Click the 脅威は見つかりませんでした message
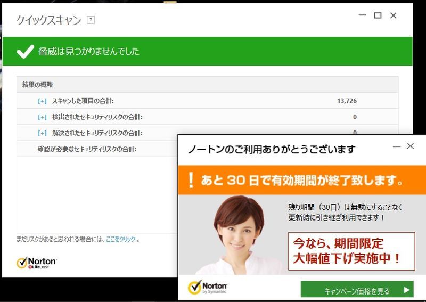The image size is (426, 302). [89, 51]
